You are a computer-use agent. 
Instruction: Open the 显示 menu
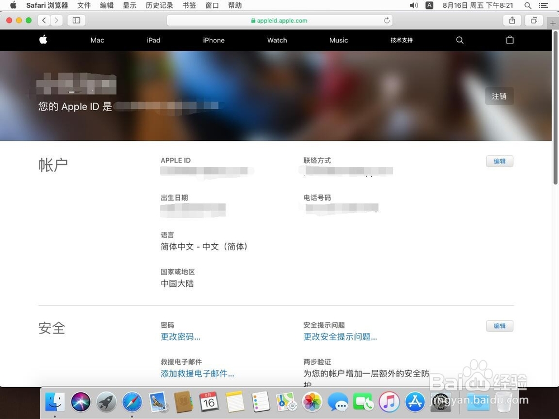coord(130,6)
